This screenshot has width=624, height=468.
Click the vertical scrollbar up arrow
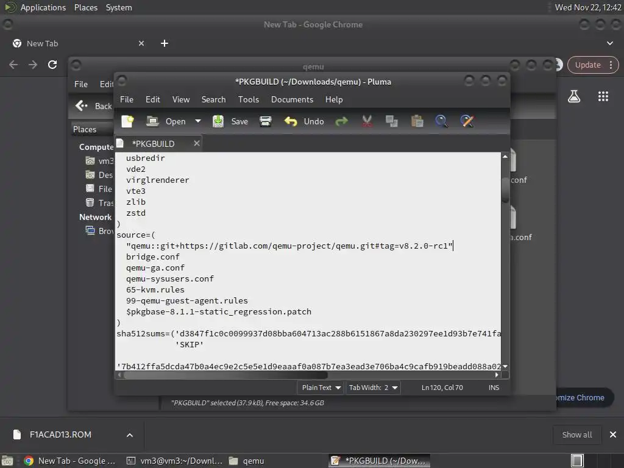(x=505, y=157)
